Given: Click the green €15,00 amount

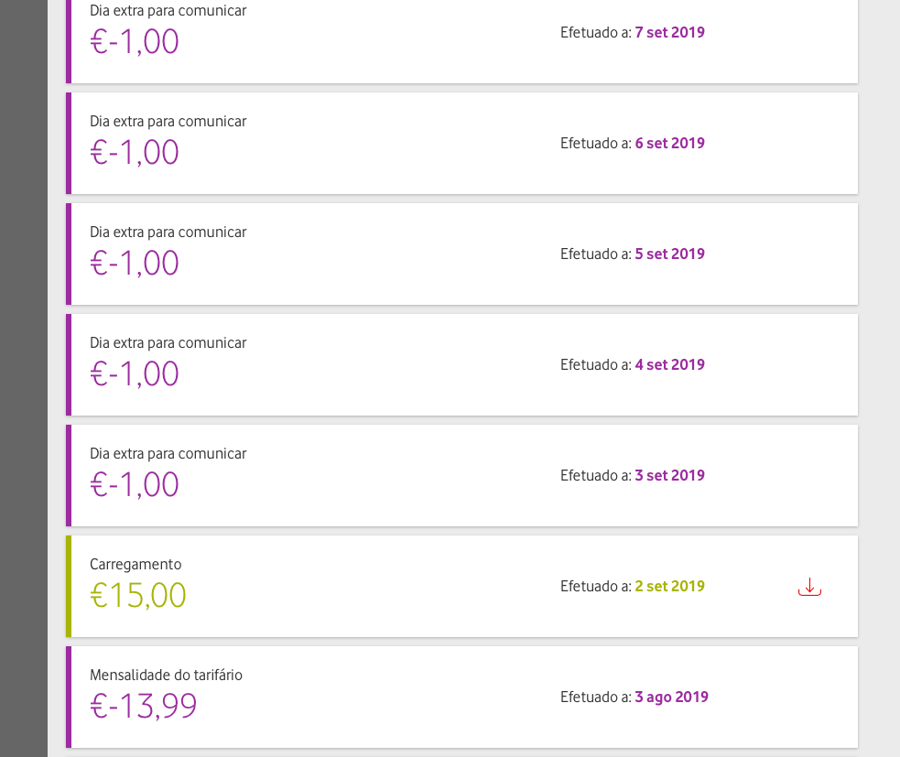Looking at the screenshot, I should 138,595.
